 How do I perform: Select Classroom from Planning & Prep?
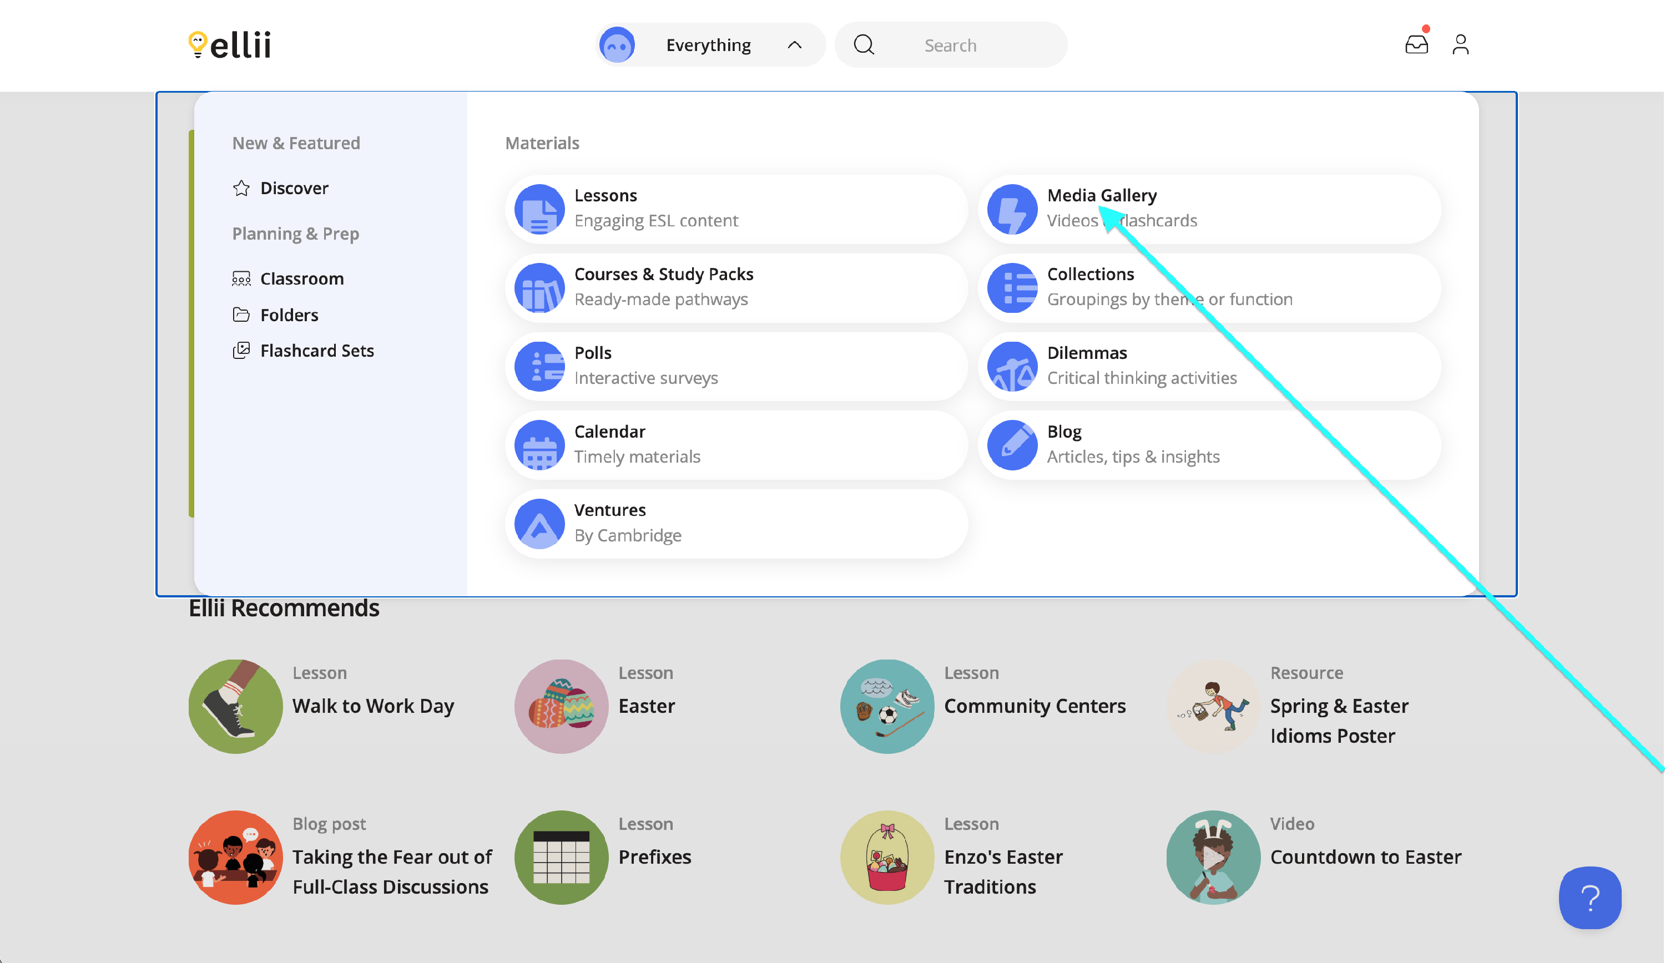click(301, 278)
